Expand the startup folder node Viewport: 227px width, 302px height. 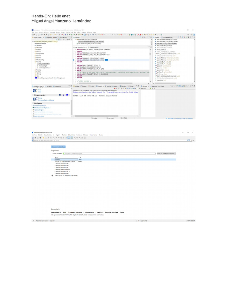tap(34, 70)
